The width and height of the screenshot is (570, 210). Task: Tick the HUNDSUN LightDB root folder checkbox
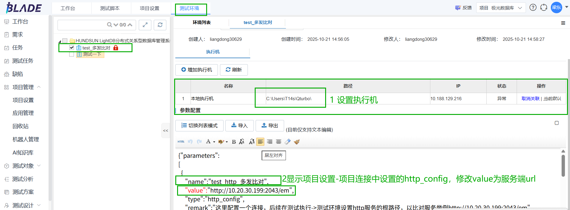tap(65, 41)
